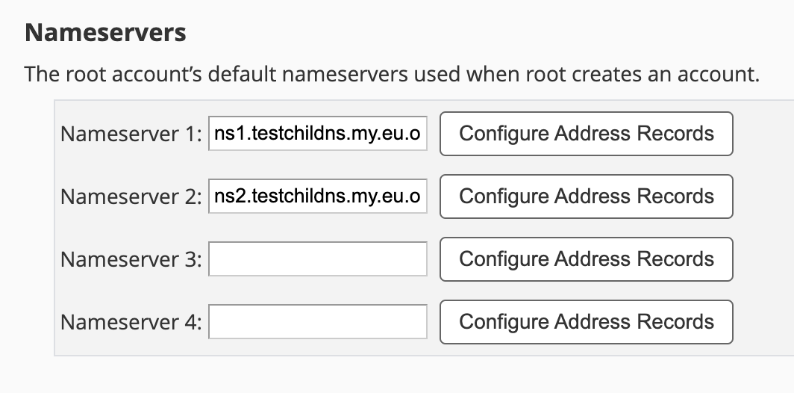Click the "Nameserver 1:" label
The width and height of the screenshot is (794, 393).
tap(131, 134)
